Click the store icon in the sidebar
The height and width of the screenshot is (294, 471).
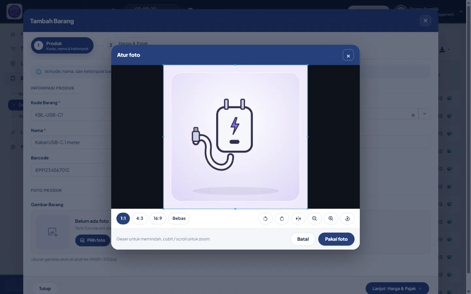[x=13, y=63]
